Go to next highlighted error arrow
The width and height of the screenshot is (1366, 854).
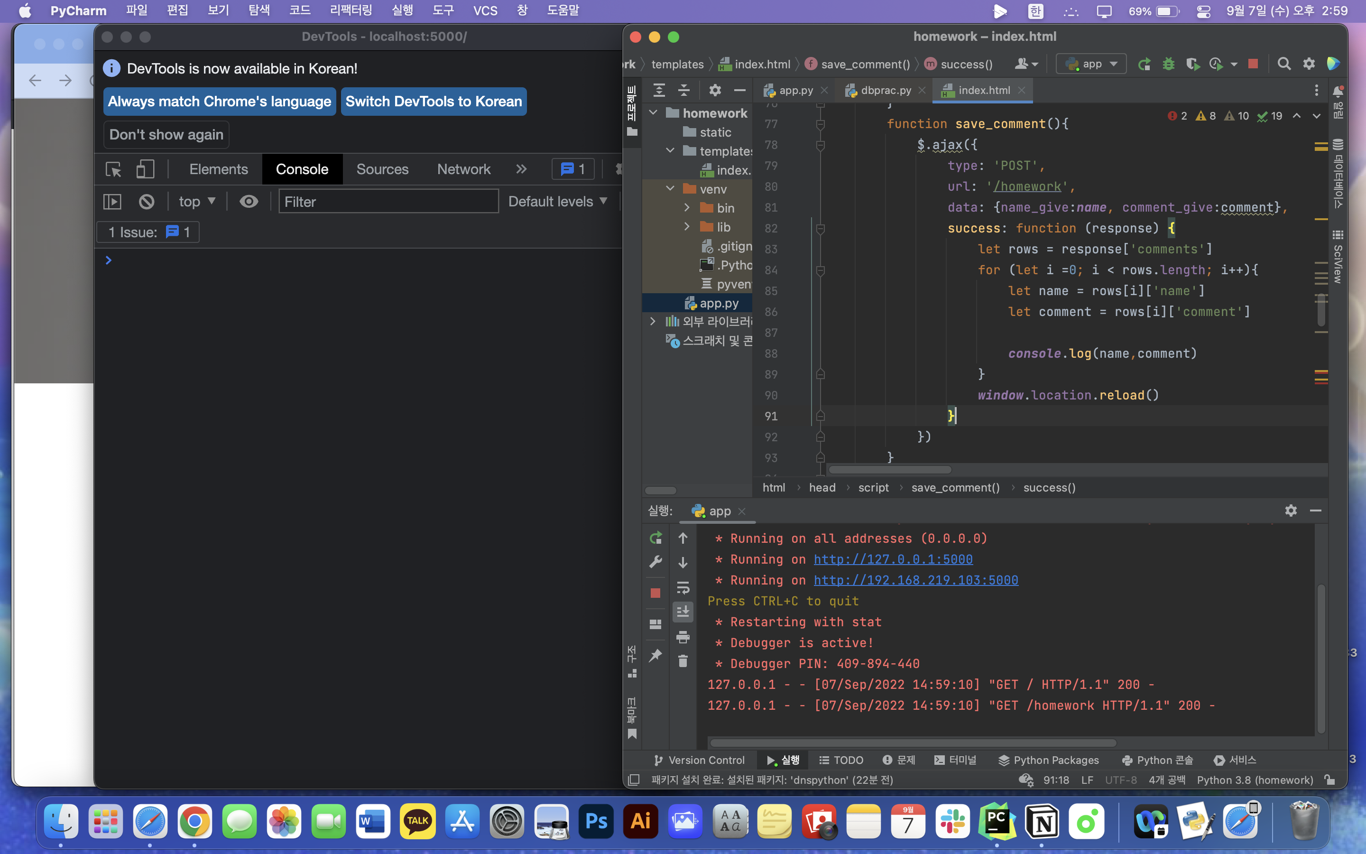(1316, 116)
